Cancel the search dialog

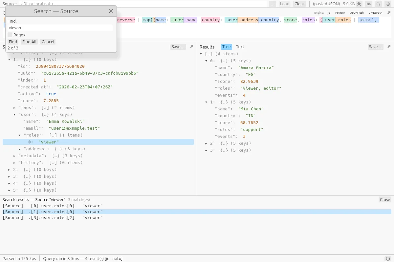[x=48, y=42]
